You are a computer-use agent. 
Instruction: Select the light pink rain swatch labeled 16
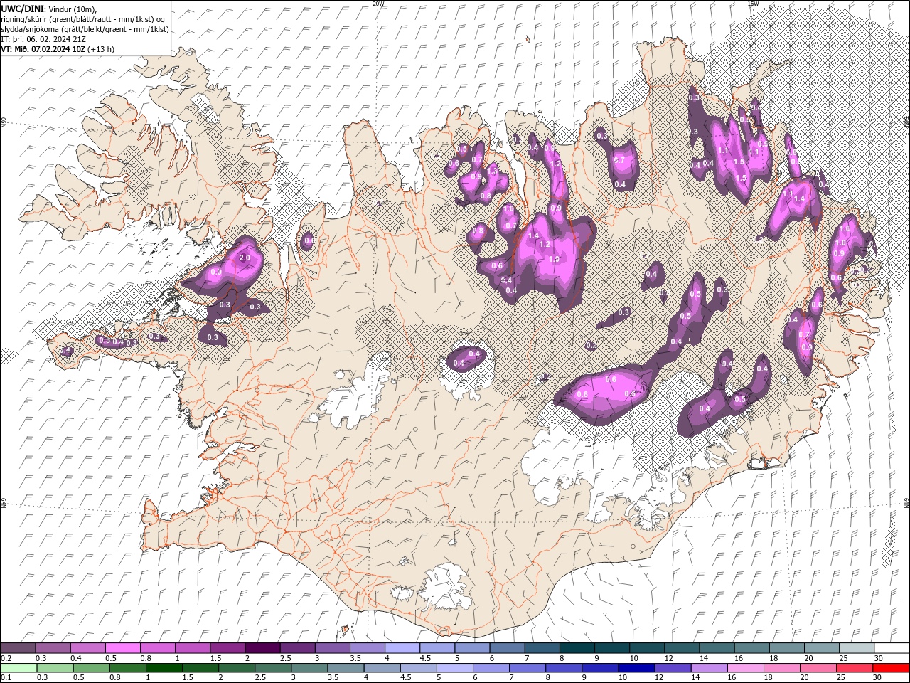click(x=746, y=667)
